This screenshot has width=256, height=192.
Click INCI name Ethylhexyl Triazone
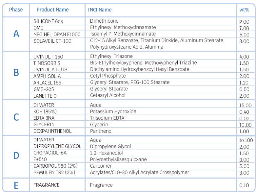tap(111, 56)
